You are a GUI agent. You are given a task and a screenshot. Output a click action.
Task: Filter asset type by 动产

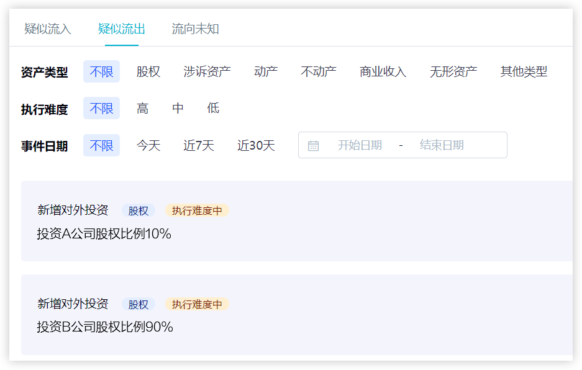(266, 71)
